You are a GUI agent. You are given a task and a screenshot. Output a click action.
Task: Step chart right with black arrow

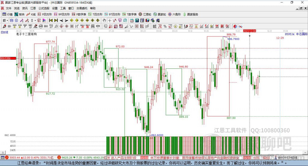(66, 20)
